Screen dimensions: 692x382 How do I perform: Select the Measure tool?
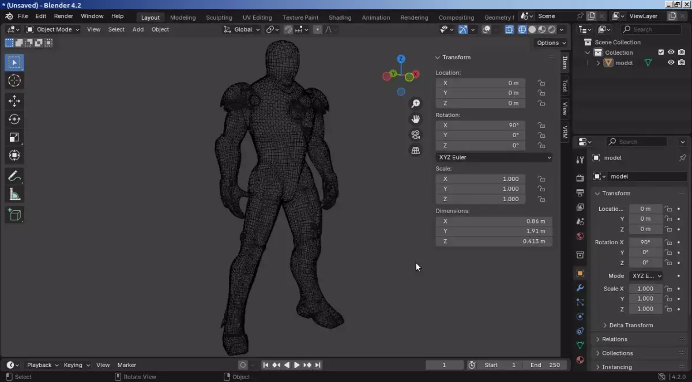pyautogui.click(x=14, y=194)
